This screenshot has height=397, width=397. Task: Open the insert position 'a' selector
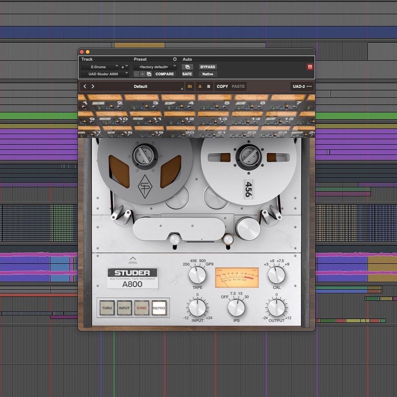tap(124, 67)
